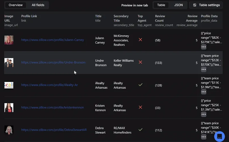Click red X top agent for Undre Brunson
This screenshot has width=229, height=142.
coord(140,62)
